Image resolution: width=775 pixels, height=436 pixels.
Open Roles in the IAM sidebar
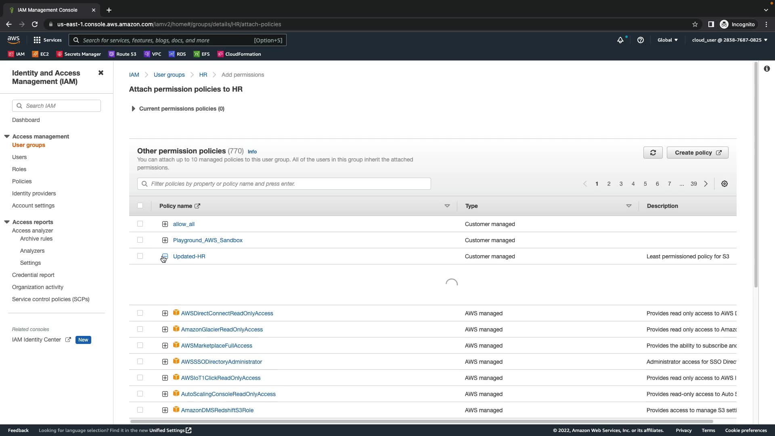(19, 169)
